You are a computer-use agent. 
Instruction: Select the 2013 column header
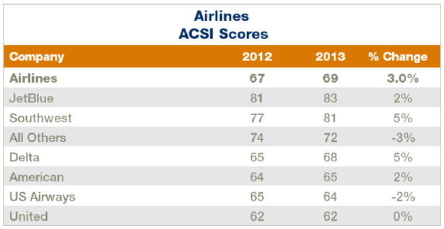tap(331, 57)
